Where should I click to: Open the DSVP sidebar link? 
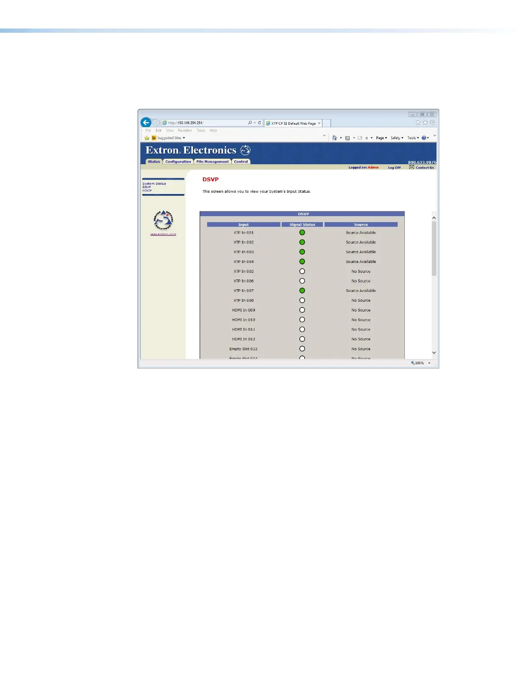coord(147,187)
